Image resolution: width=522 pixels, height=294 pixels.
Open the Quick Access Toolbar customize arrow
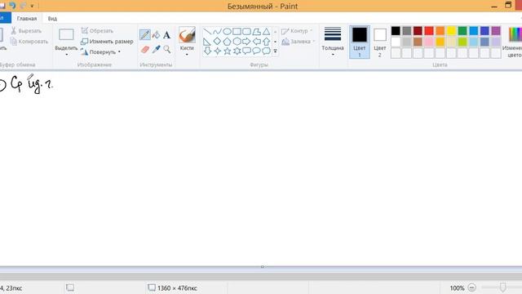tap(32, 6)
